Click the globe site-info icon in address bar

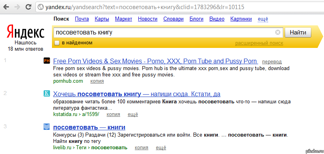[40, 7]
